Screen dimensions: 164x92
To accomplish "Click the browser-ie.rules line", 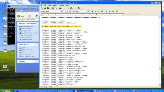I will click(x=61, y=45).
